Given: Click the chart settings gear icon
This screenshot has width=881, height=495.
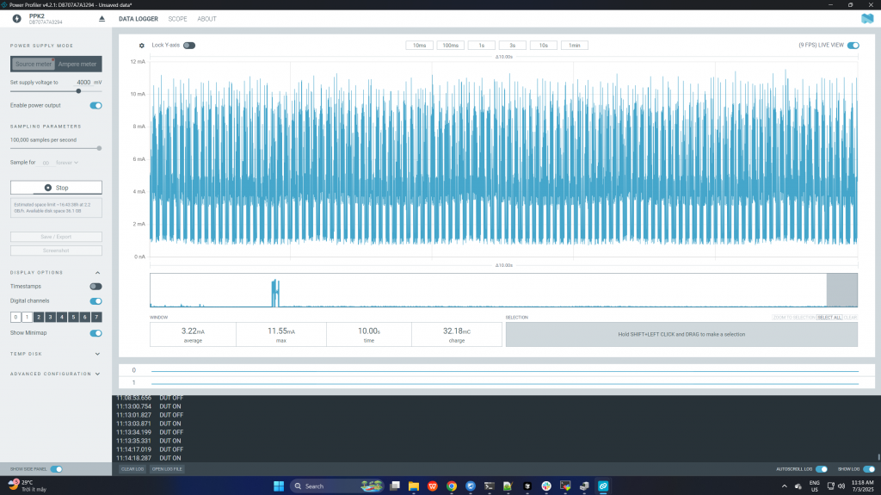Looking at the screenshot, I should click(x=142, y=46).
